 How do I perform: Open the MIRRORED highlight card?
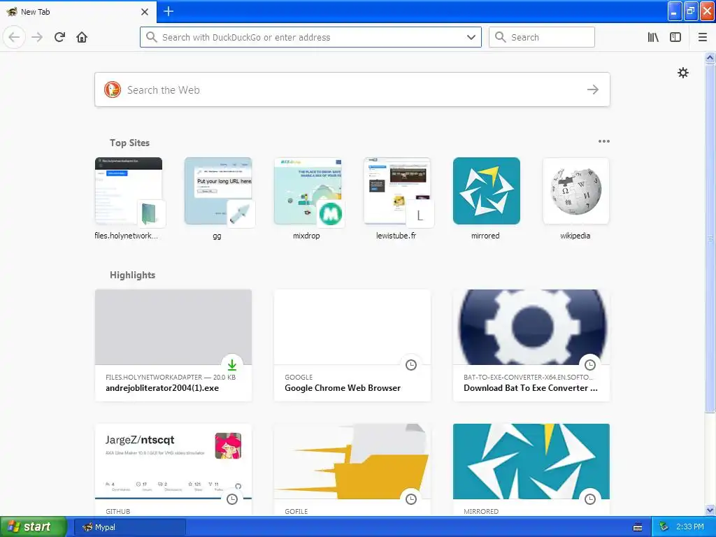point(531,470)
